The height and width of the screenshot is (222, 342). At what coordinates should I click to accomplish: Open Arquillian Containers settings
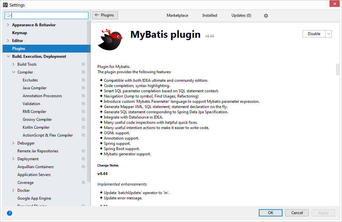point(36,166)
